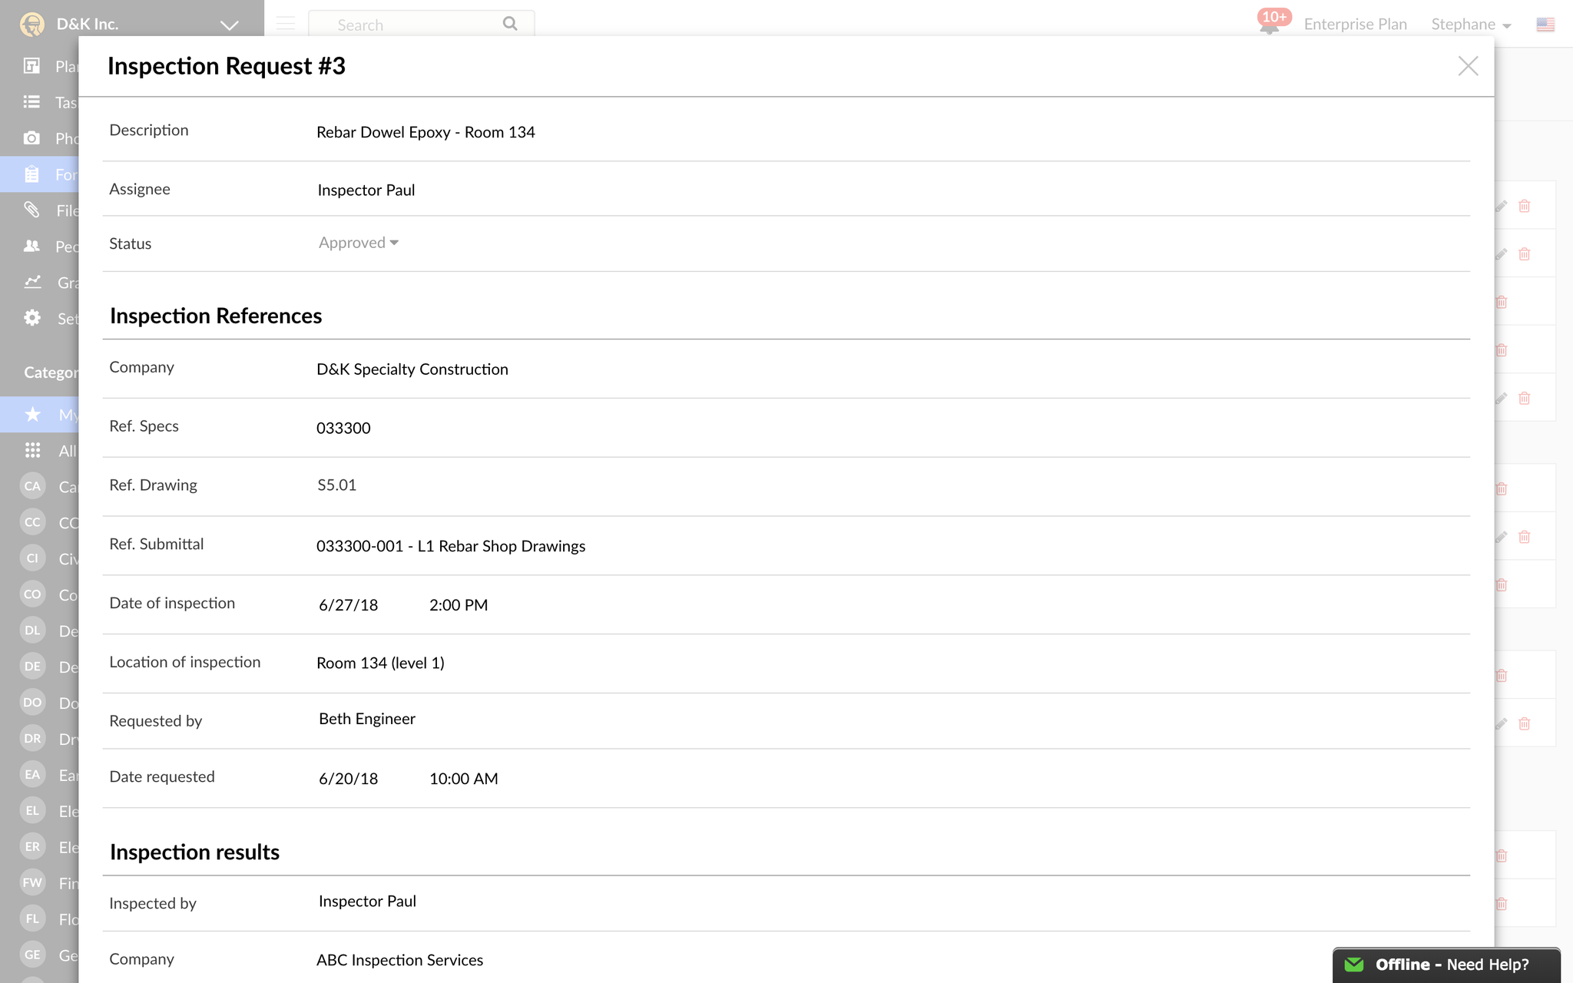The width and height of the screenshot is (1573, 983).
Task: Select the DR category badge
Action: tap(32, 739)
